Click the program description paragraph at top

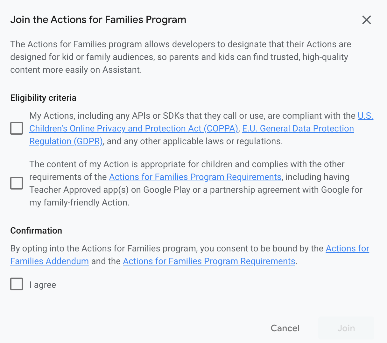(x=180, y=57)
